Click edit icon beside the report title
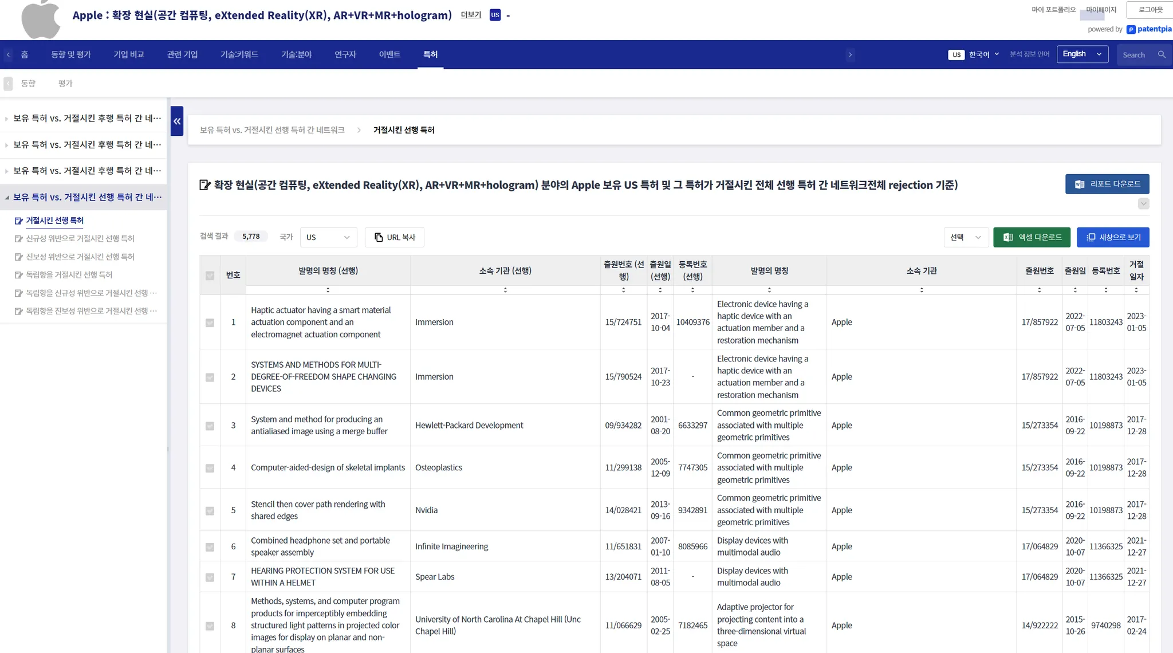Viewport: 1173px width, 653px height. pos(204,185)
